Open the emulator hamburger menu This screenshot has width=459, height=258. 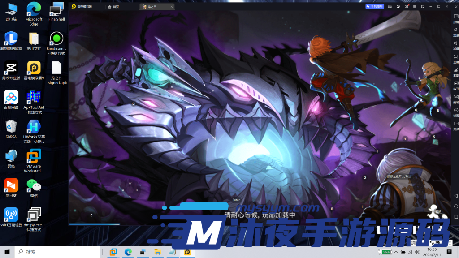[414, 7]
